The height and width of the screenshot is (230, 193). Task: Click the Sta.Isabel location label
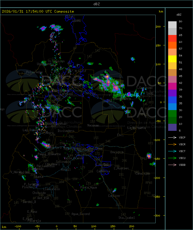coord(127,218)
